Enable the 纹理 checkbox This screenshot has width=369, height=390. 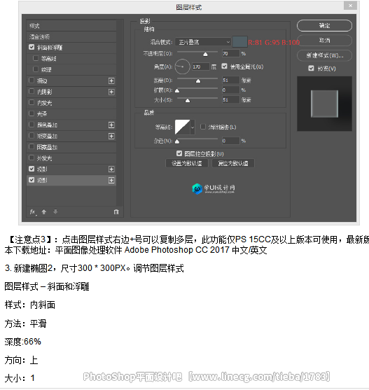tap(36, 69)
